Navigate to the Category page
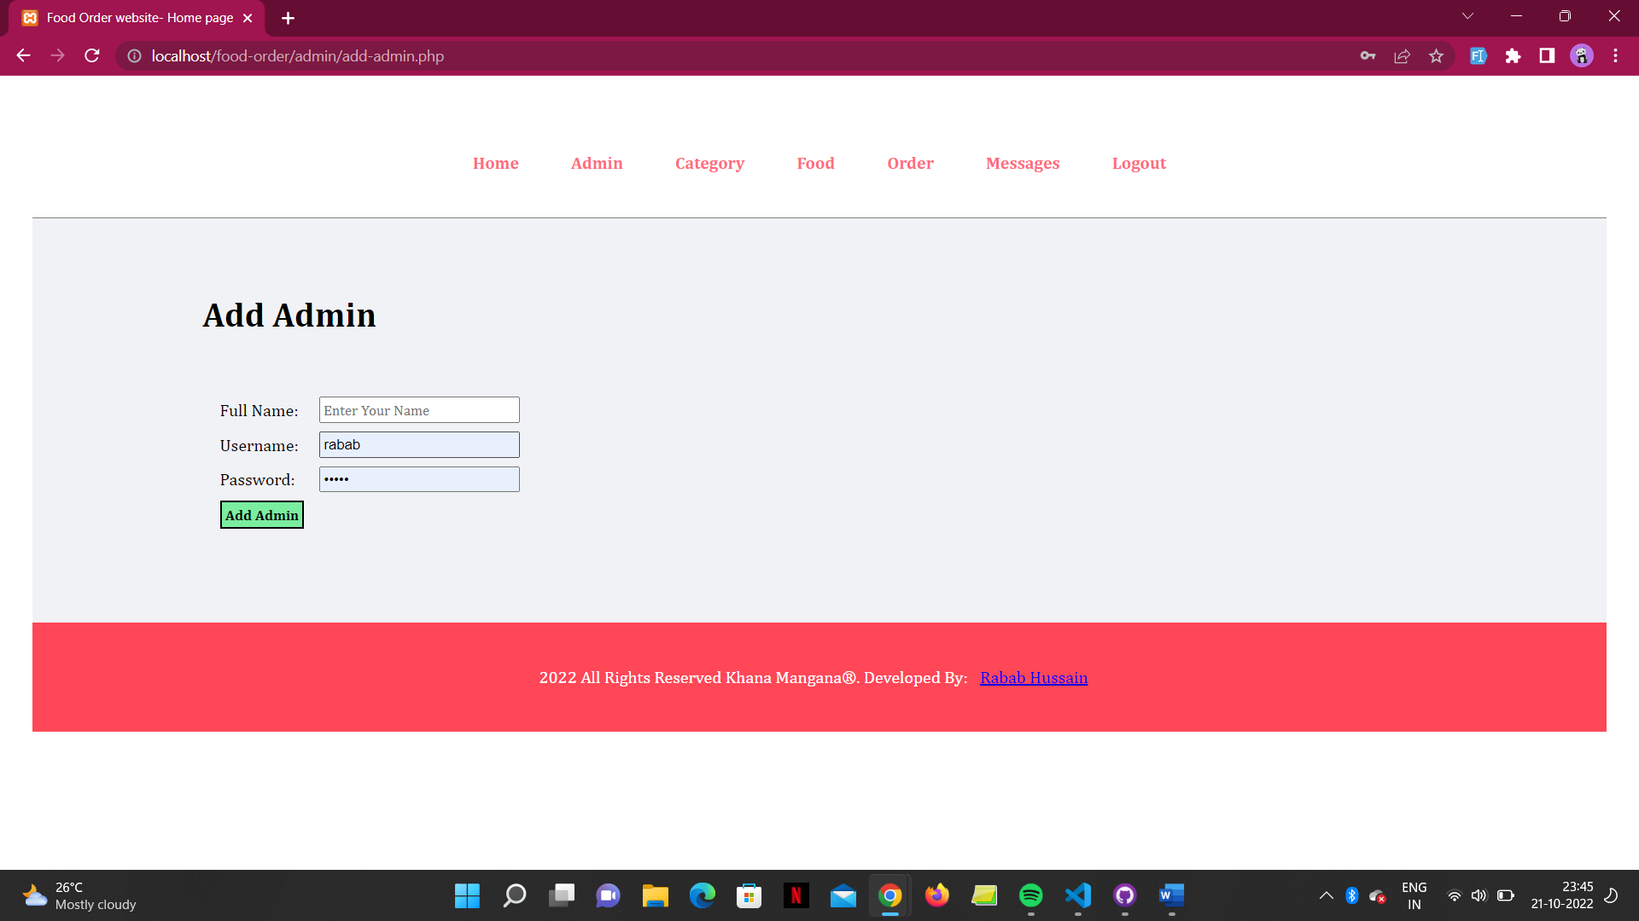 (709, 163)
